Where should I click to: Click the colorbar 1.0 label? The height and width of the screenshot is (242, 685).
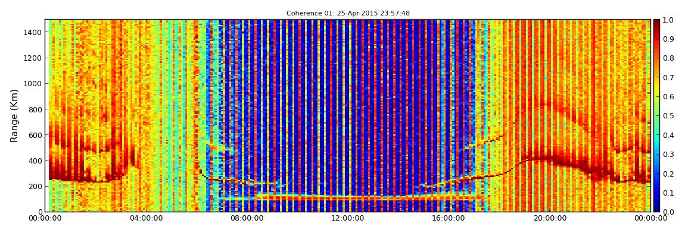[668, 20]
